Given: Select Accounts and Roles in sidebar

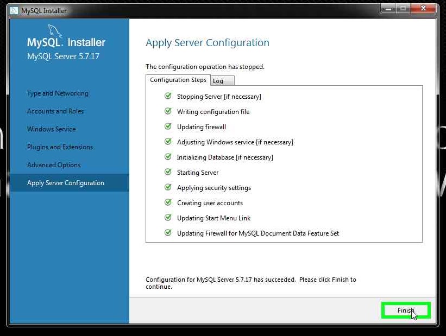Looking at the screenshot, I should coord(55,111).
